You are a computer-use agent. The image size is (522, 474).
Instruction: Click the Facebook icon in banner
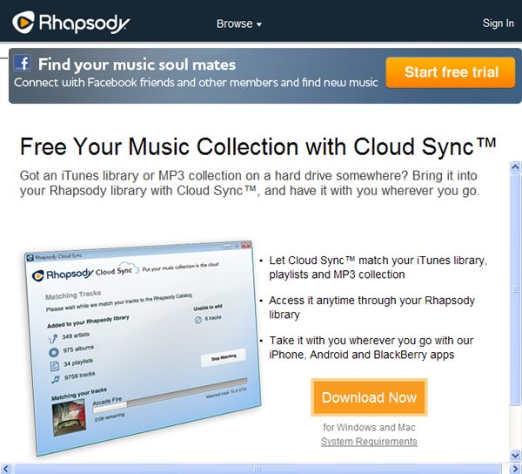pyautogui.click(x=22, y=63)
